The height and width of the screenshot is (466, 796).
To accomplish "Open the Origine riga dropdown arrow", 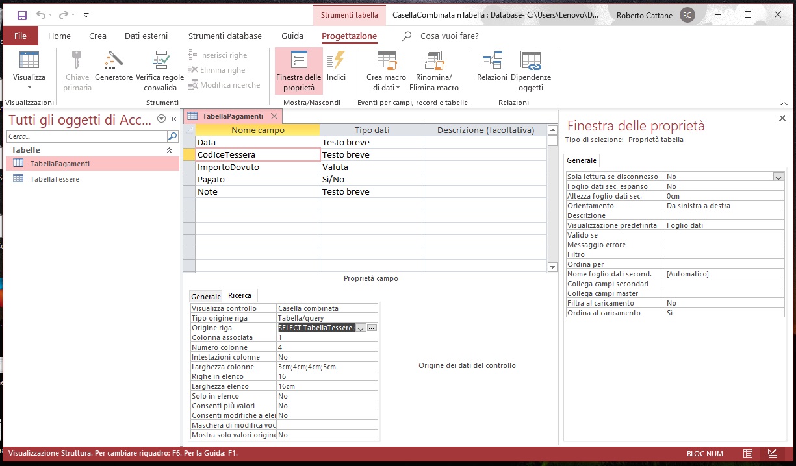I will click(361, 328).
